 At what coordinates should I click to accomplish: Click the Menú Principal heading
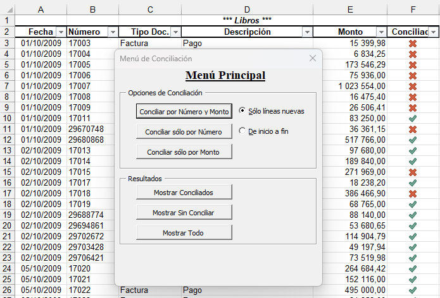(x=225, y=75)
